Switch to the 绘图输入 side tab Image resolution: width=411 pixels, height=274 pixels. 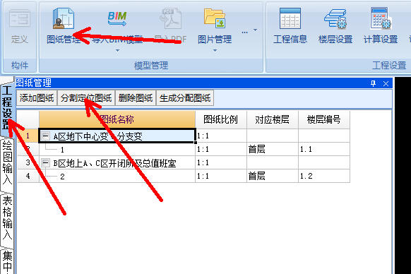pyautogui.click(x=7, y=163)
